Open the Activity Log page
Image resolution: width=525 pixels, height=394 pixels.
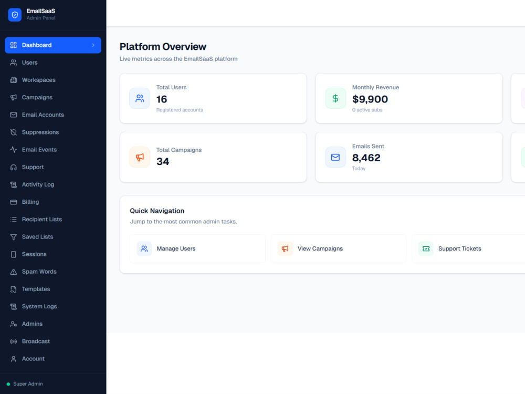(53, 184)
